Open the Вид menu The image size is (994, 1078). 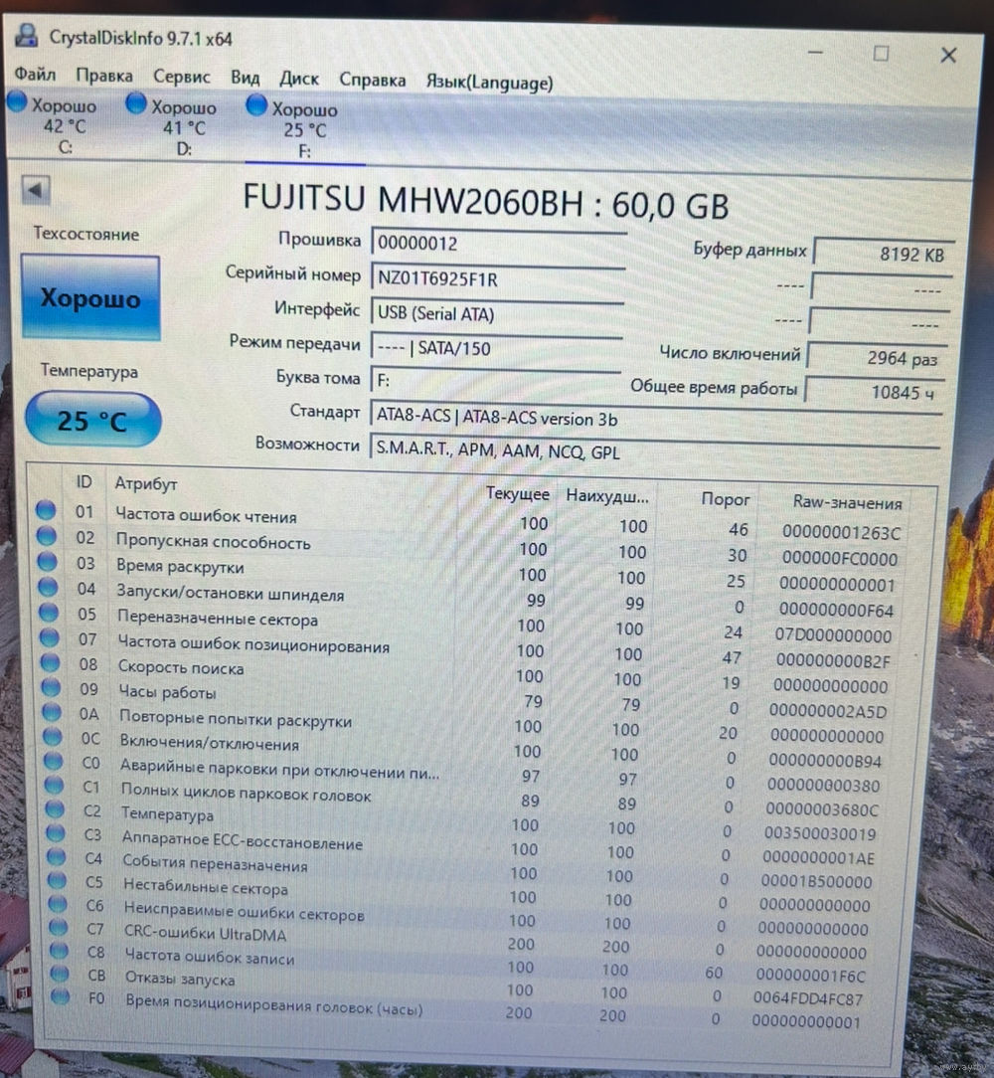click(x=245, y=78)
